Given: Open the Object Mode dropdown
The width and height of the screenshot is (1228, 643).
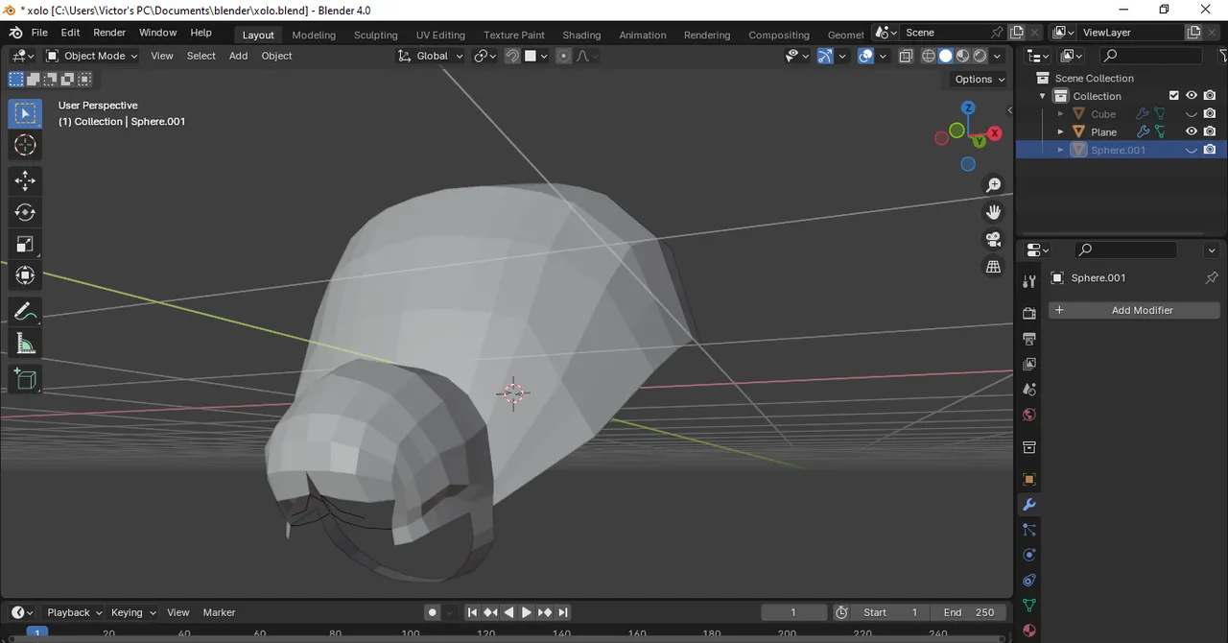Looking at the screenshot, I should tap(92, 56).
